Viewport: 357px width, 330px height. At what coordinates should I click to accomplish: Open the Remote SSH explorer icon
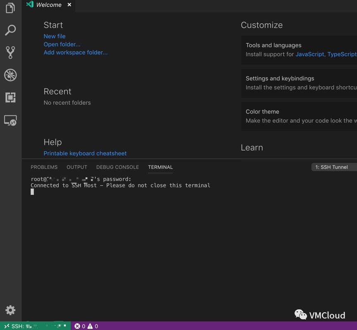coord(10,120)
